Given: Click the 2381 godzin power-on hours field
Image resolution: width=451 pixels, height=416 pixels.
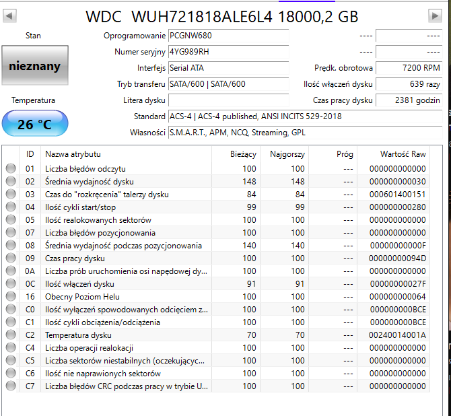Looking at the screenshot, I should tap(409, 100).
